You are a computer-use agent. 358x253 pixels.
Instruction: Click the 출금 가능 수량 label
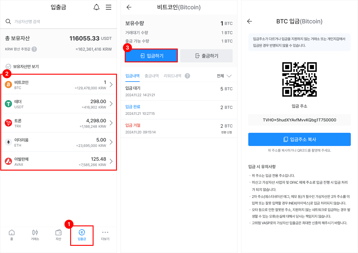tap(137, 41)
